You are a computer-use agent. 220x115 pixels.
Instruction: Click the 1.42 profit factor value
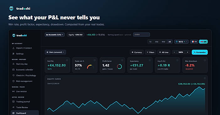point(106,65)
